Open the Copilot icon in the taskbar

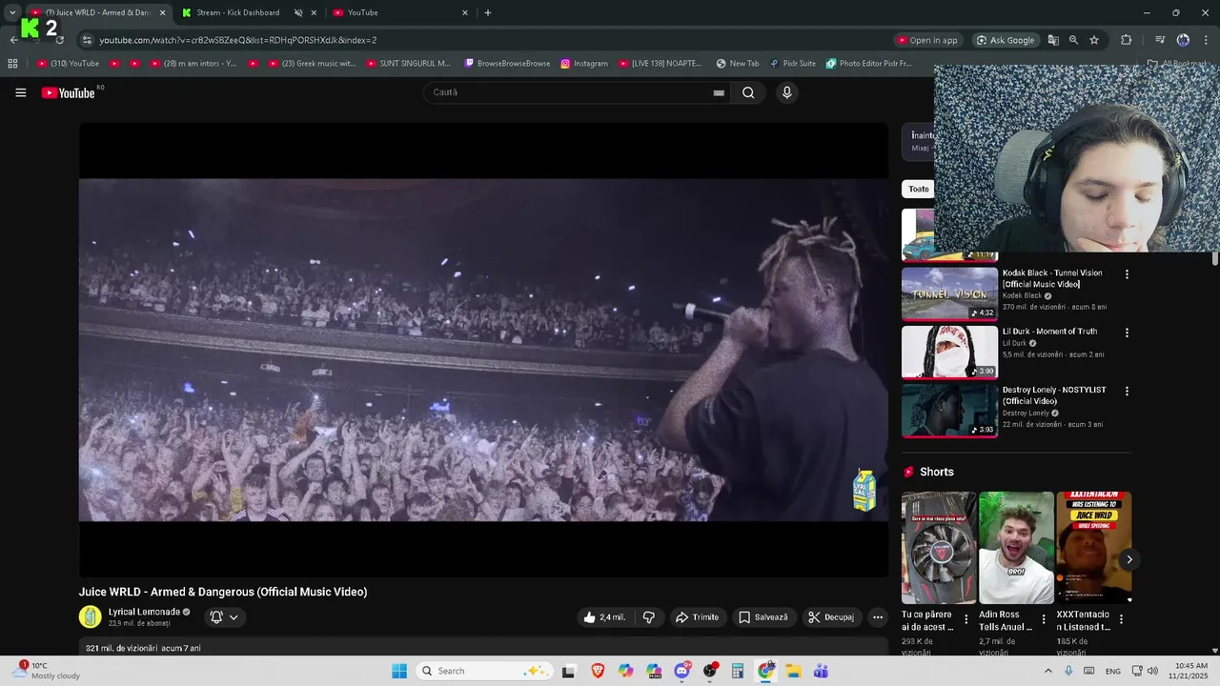coord(625,671)
